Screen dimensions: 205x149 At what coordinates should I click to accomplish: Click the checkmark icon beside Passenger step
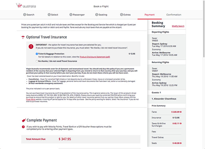71,15
